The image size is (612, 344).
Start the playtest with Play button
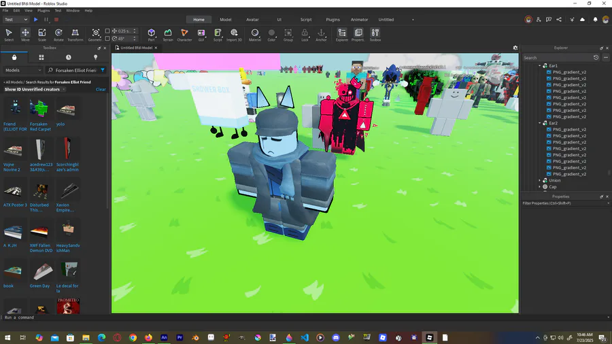point(35,20)
